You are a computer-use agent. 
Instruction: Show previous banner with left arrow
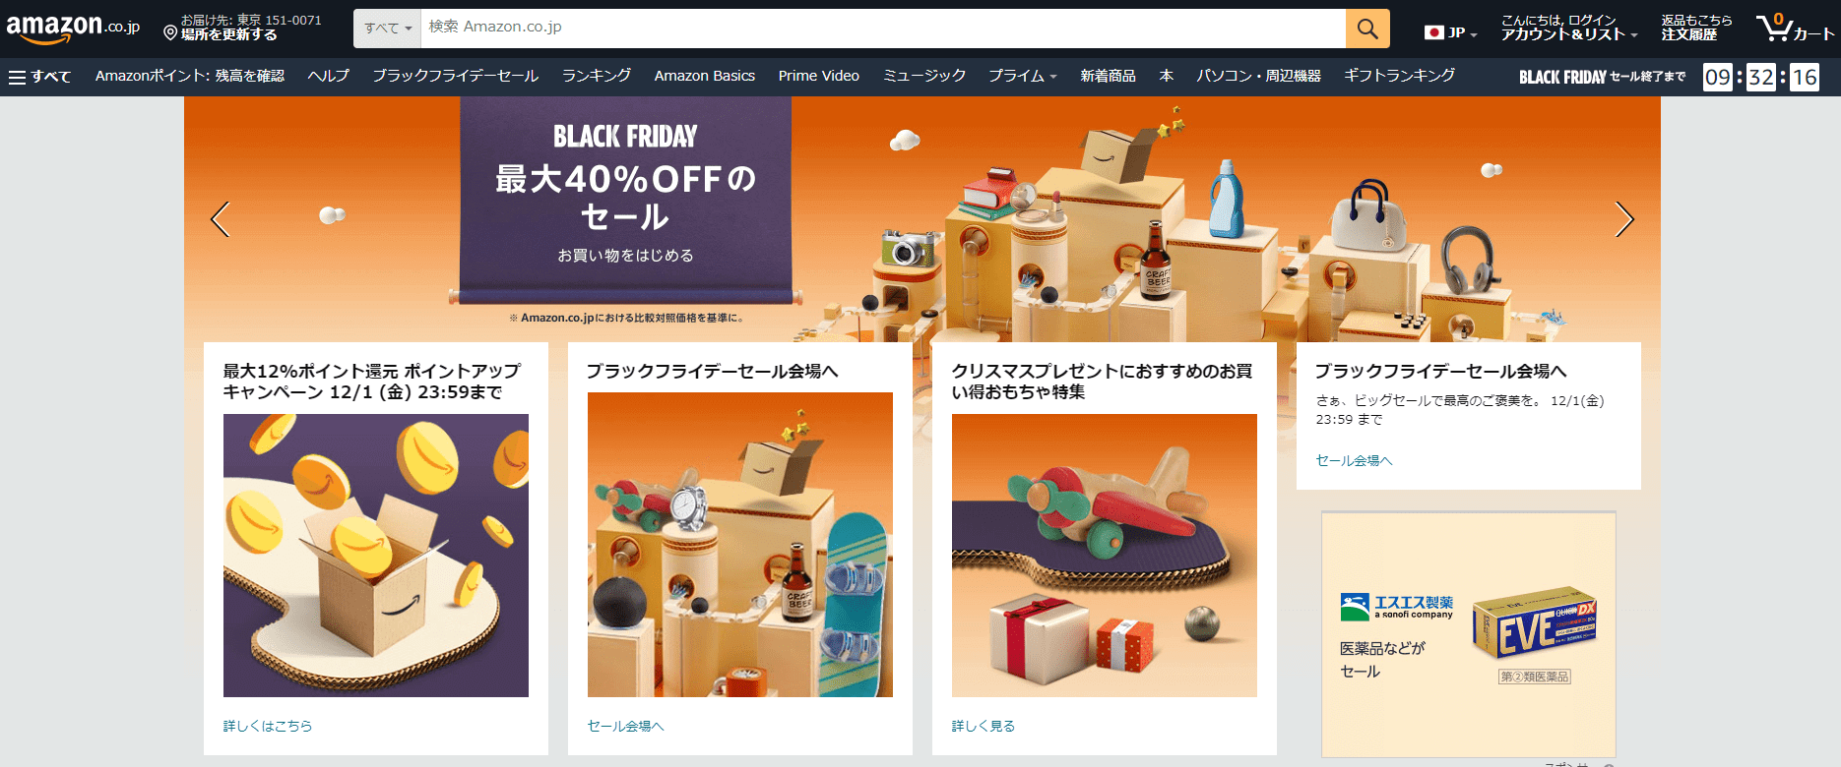[221, 219]
